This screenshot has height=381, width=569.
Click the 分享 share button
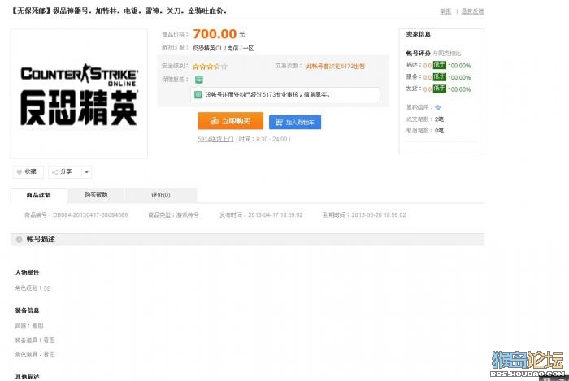pos(65,172)
